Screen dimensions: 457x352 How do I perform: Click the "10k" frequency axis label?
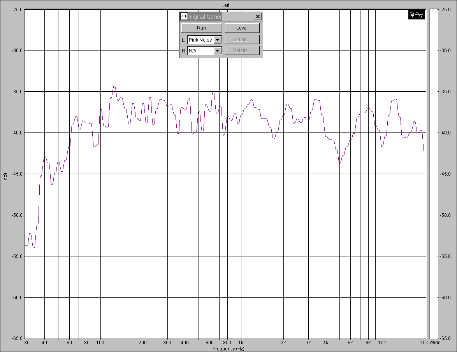(x=382, y=343)
